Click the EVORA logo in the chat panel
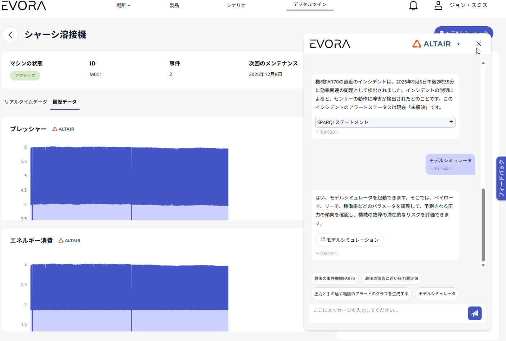 pyautogui.click(x=330, y=44)
